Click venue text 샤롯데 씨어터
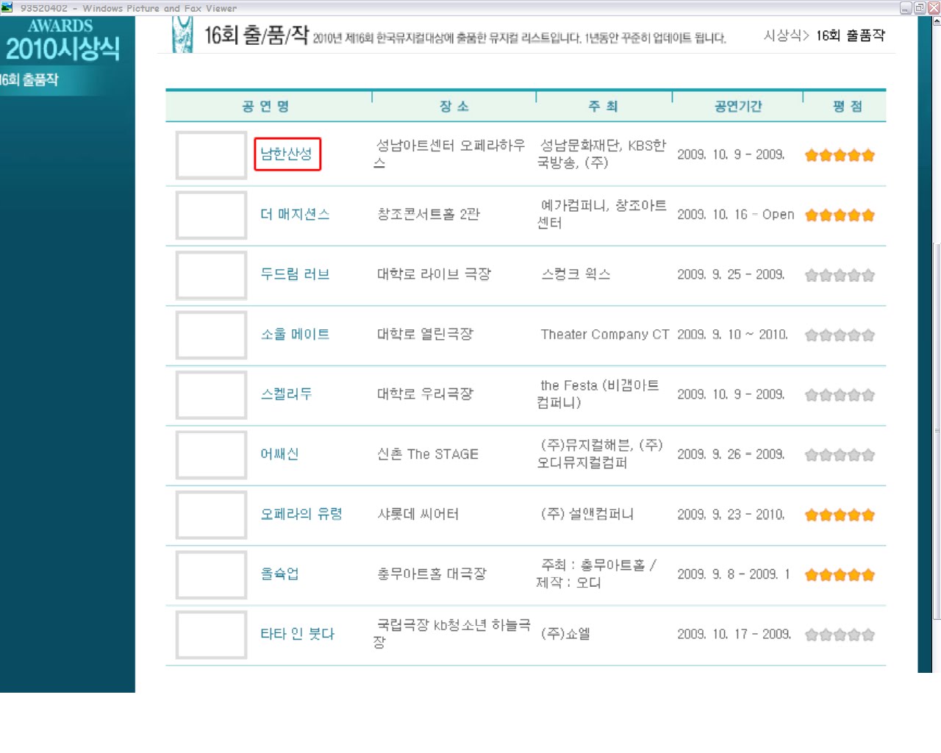 [418, 514]
